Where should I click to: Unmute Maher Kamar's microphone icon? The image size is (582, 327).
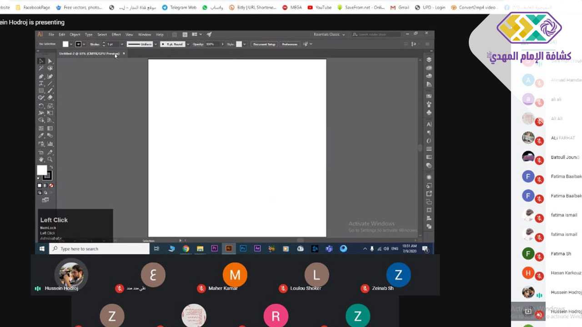[x=201, y=288]
